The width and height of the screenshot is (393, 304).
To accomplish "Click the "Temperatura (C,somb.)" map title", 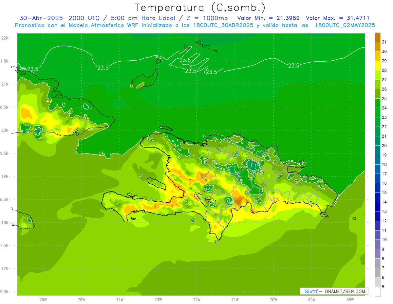I will coord(200,8).
